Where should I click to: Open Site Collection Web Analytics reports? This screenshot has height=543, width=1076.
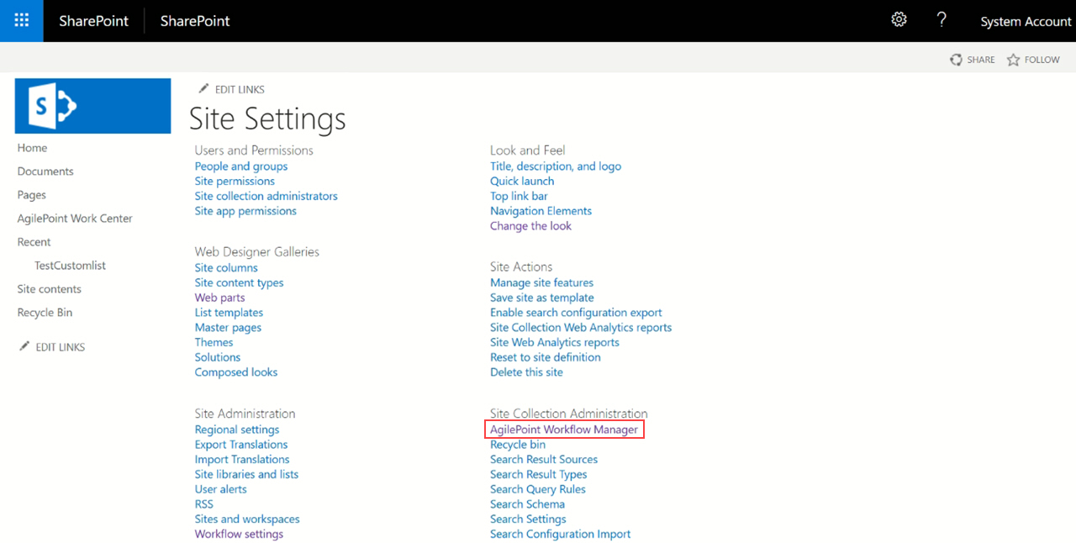(x=581, y=328)
